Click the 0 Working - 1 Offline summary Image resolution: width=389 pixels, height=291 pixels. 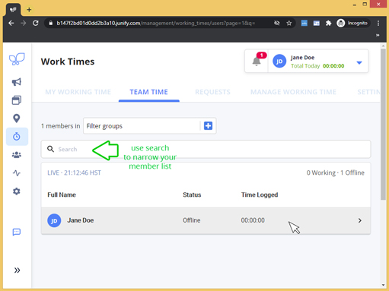click(336, 172)
